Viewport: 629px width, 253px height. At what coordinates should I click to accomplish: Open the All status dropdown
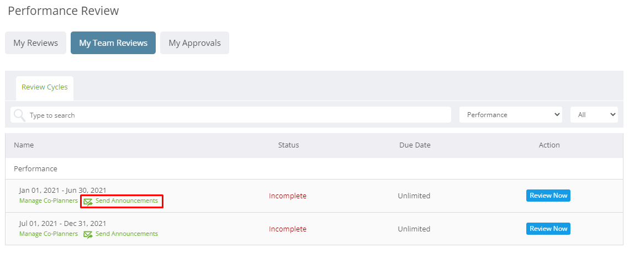coord(594,115)
